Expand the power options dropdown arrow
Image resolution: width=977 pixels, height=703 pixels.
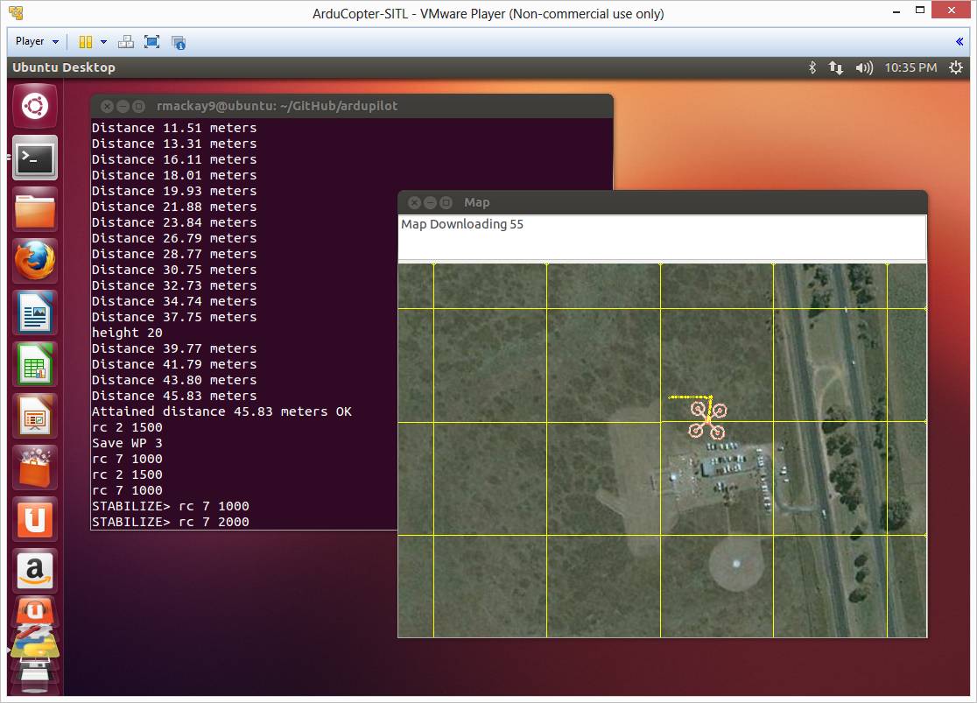(x=103, y=41)
